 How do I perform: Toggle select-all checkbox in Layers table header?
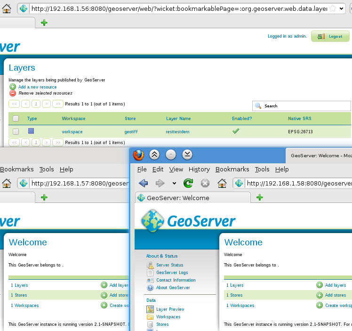point(16,118)
